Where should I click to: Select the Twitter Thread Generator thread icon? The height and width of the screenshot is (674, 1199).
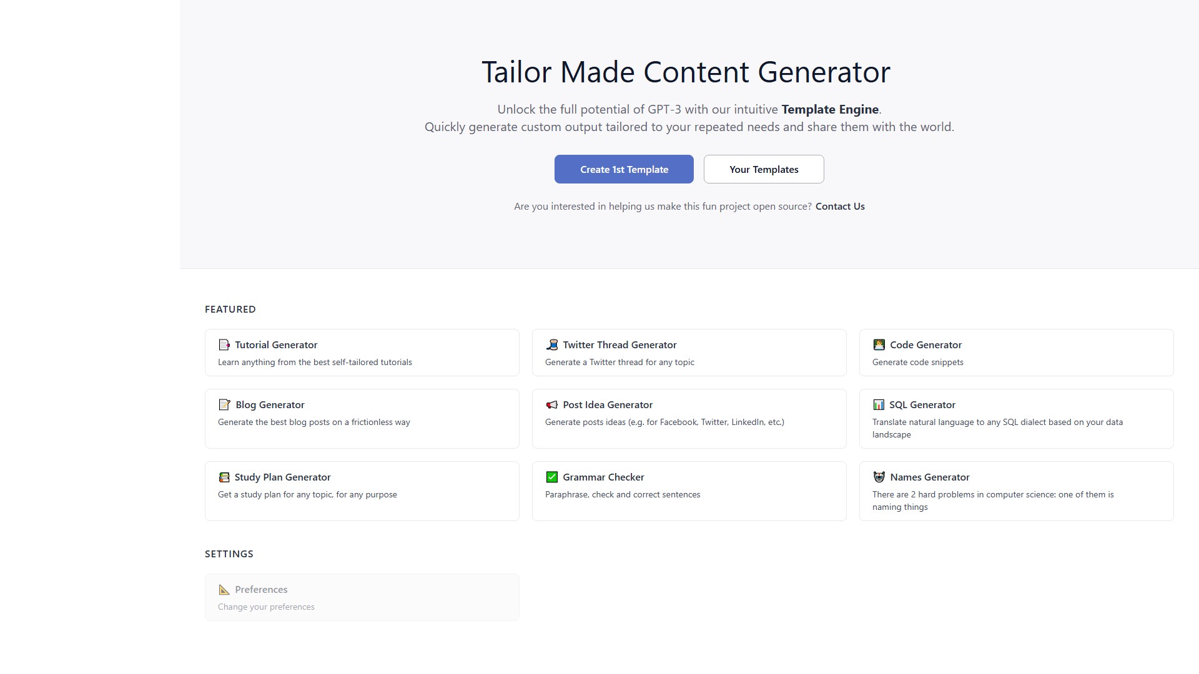tap(552, 344)
